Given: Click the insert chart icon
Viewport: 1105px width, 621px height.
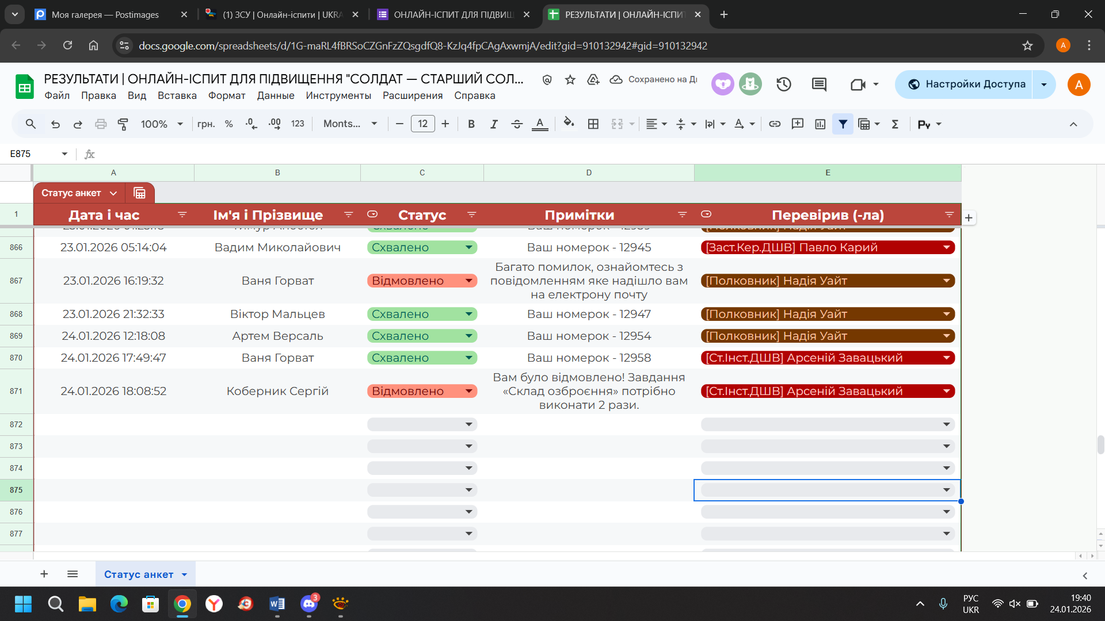Looking at the screenshot, I should tap(820, 124).
